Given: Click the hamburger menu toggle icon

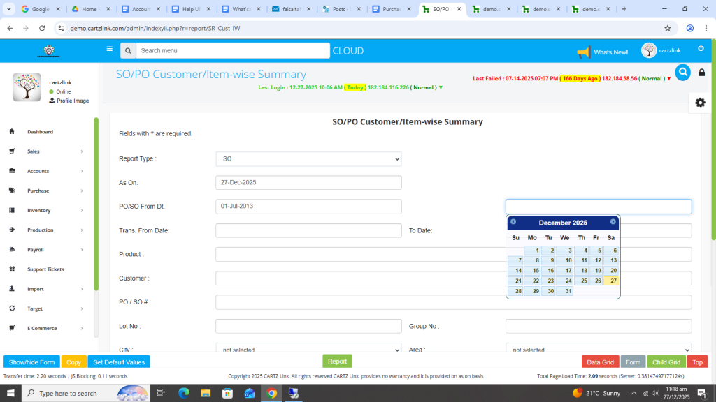Looking at the screenshot, I should (109, 49).
